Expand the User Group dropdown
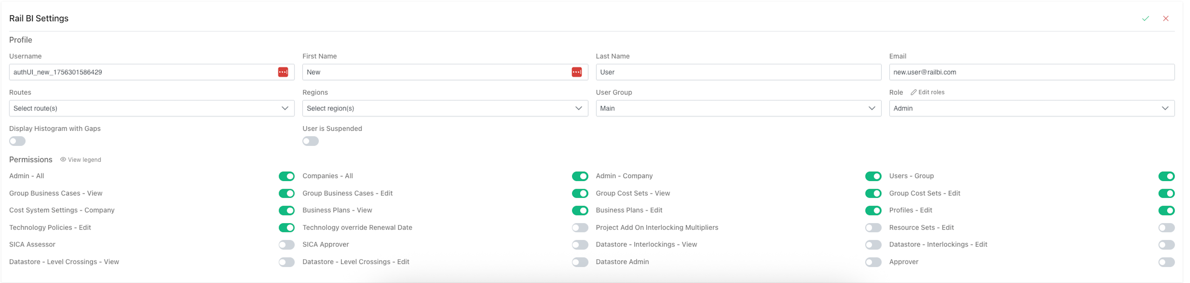The height and width of the screenshot is (283, 1190). click(x=738, y=108)
